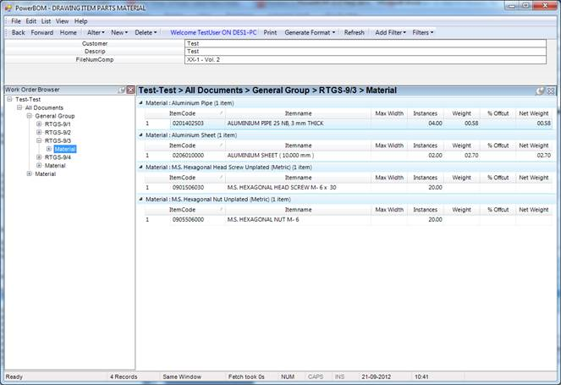Viewport: 561px width, 385px height.
Task: Open the Alter dropdown menu
Action: (96, 32)
